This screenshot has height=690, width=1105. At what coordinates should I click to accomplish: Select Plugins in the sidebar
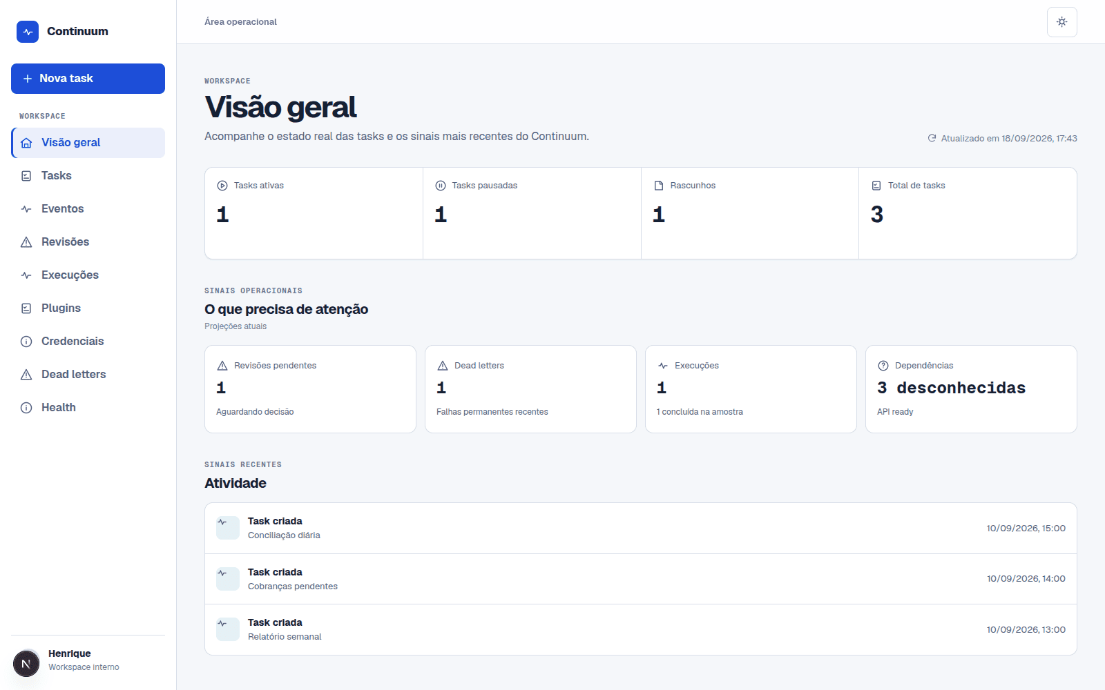click(x=88, y=308)
